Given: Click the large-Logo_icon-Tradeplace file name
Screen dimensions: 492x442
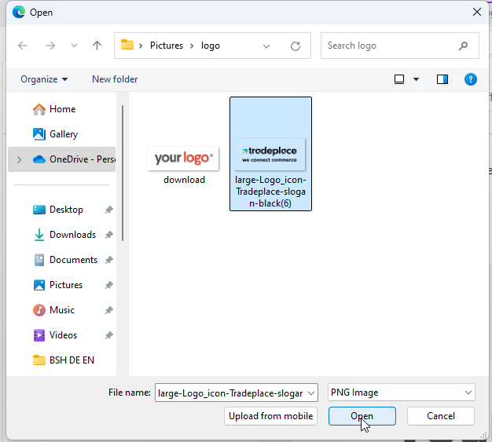Looking at the screenshot, I should (x=270, y=192).
